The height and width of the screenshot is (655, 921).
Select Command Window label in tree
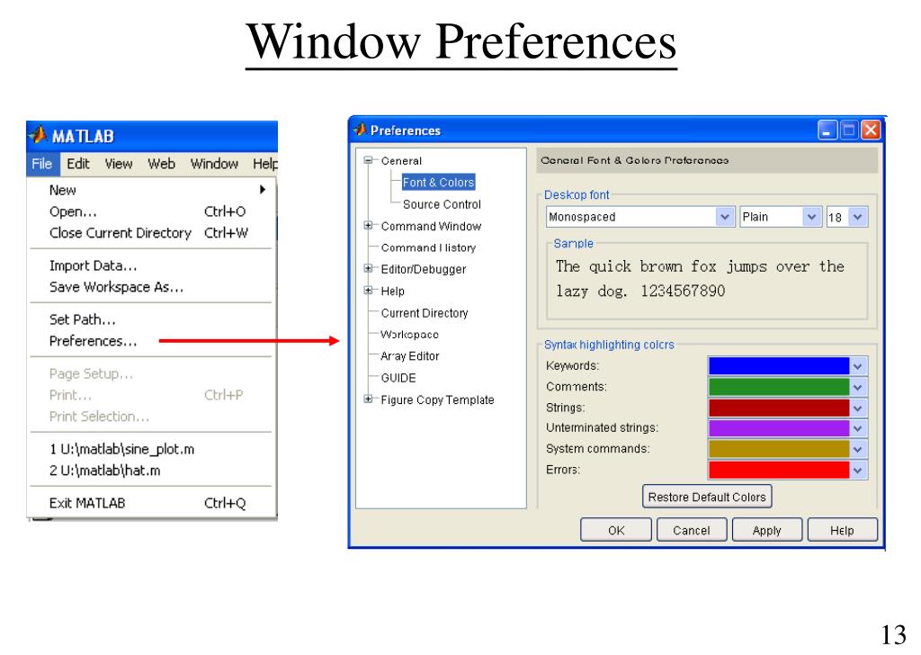click(x=431, y=226)
